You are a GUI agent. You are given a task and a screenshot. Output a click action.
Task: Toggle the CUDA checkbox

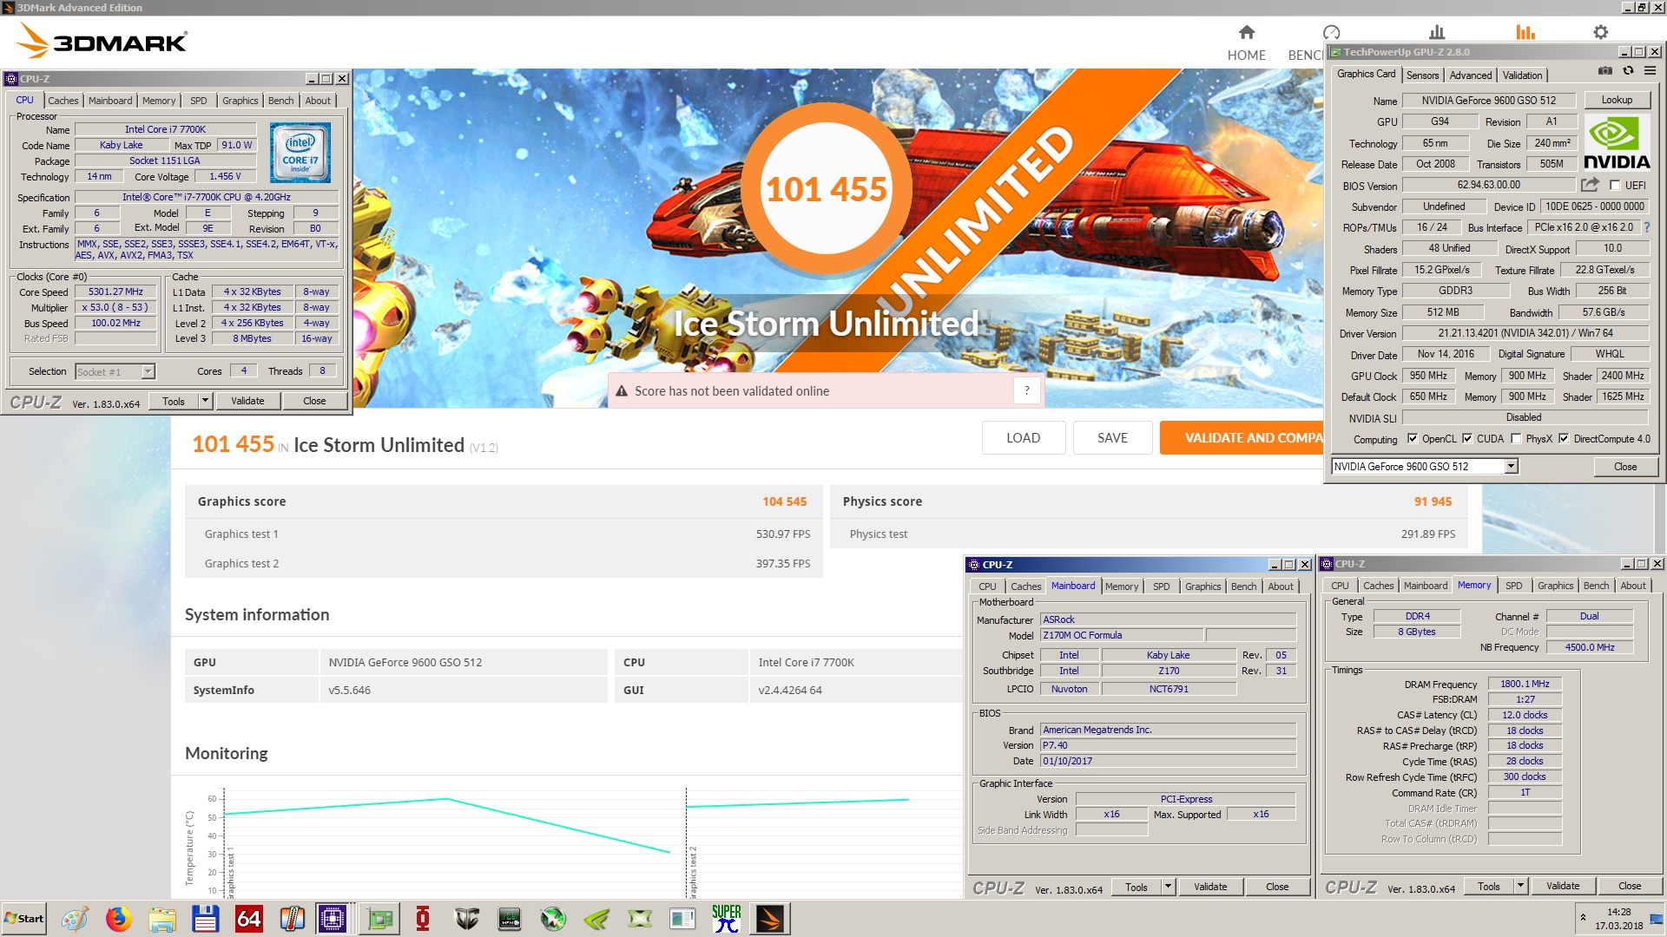(1467, 439)
